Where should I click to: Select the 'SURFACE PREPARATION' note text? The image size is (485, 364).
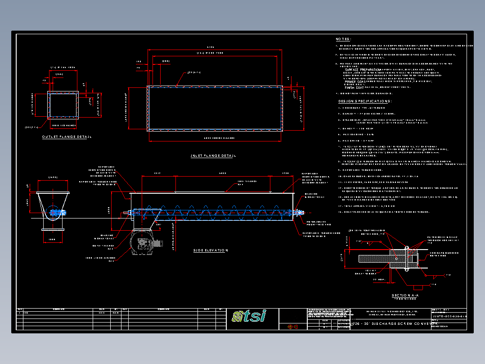[362, 70]
